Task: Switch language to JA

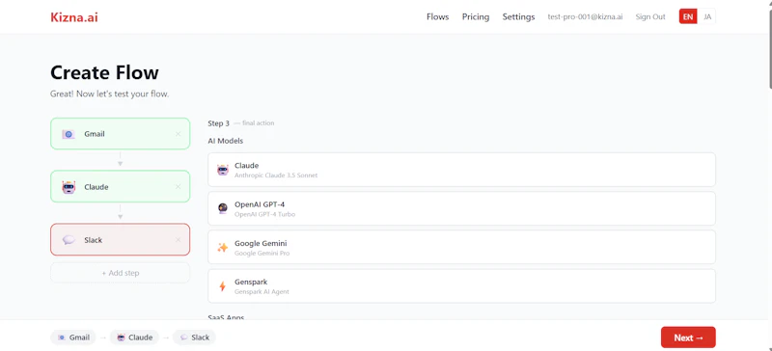Action: [707, 16]
